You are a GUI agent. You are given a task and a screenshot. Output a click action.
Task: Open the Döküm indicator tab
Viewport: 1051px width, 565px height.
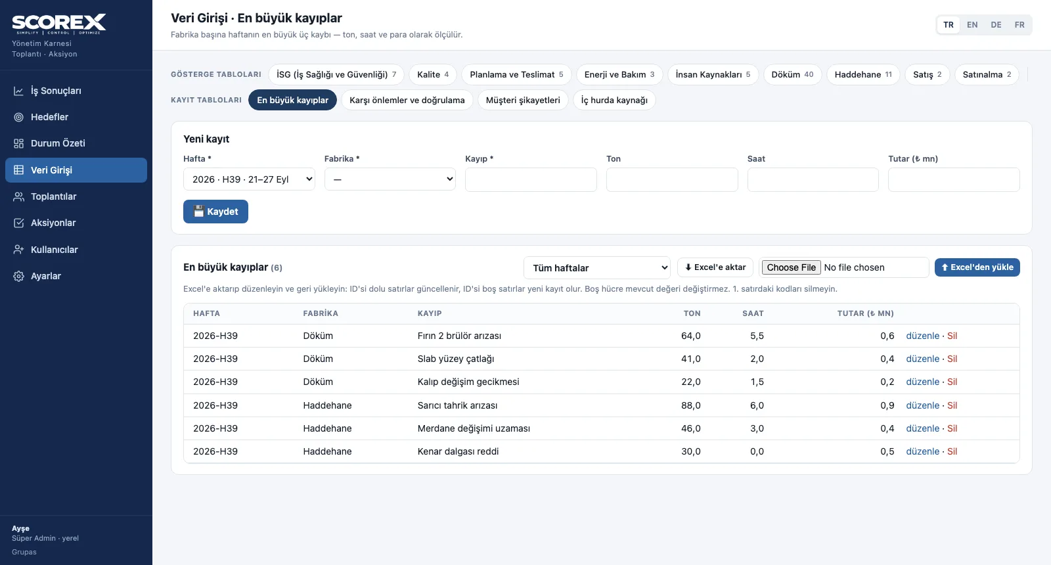click(x=792, y=75)
